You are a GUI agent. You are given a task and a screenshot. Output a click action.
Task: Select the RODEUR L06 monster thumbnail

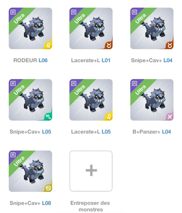point(30,28)
